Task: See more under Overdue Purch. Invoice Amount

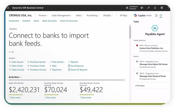Action: pyautogui.click(x=86, y=98)
